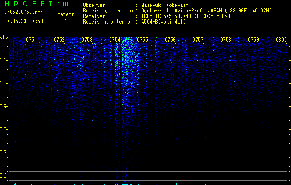Click the vertical gray frequency range bar

(9, 142)
